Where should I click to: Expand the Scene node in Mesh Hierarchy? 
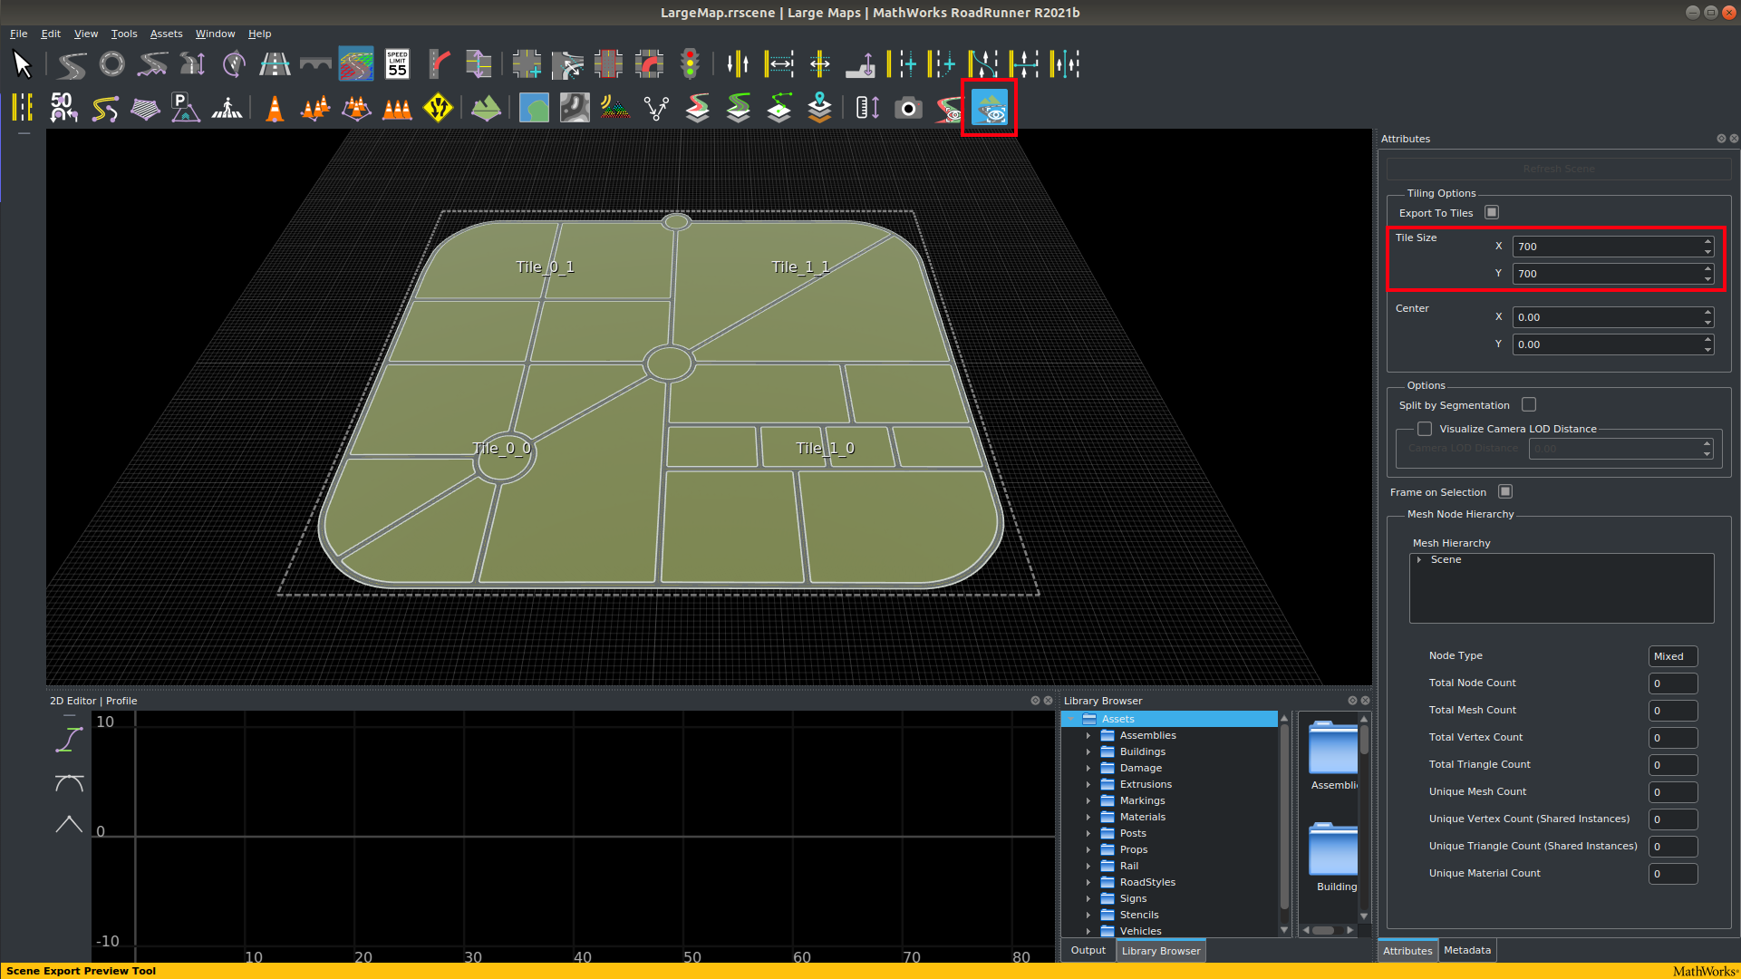tap(1419, 560)
